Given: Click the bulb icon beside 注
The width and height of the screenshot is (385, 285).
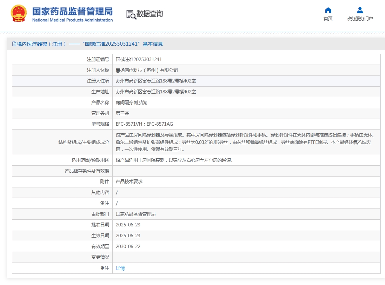Looking at the screenshot, I should pyautogui.click(x=102, y=268).
